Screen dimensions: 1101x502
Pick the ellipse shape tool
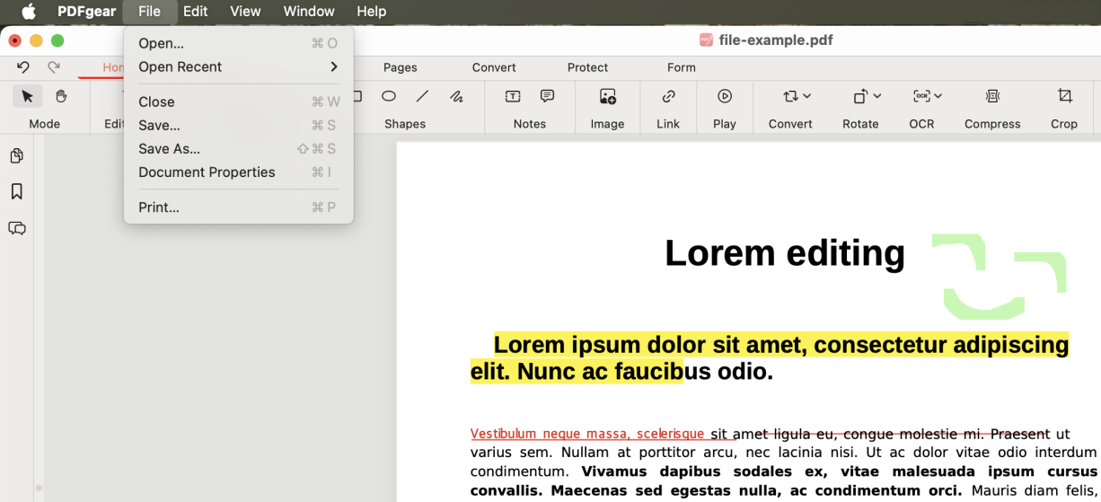tap(389, 96)
